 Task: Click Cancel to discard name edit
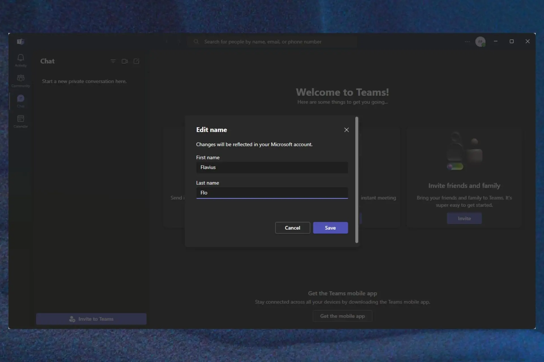292,227
